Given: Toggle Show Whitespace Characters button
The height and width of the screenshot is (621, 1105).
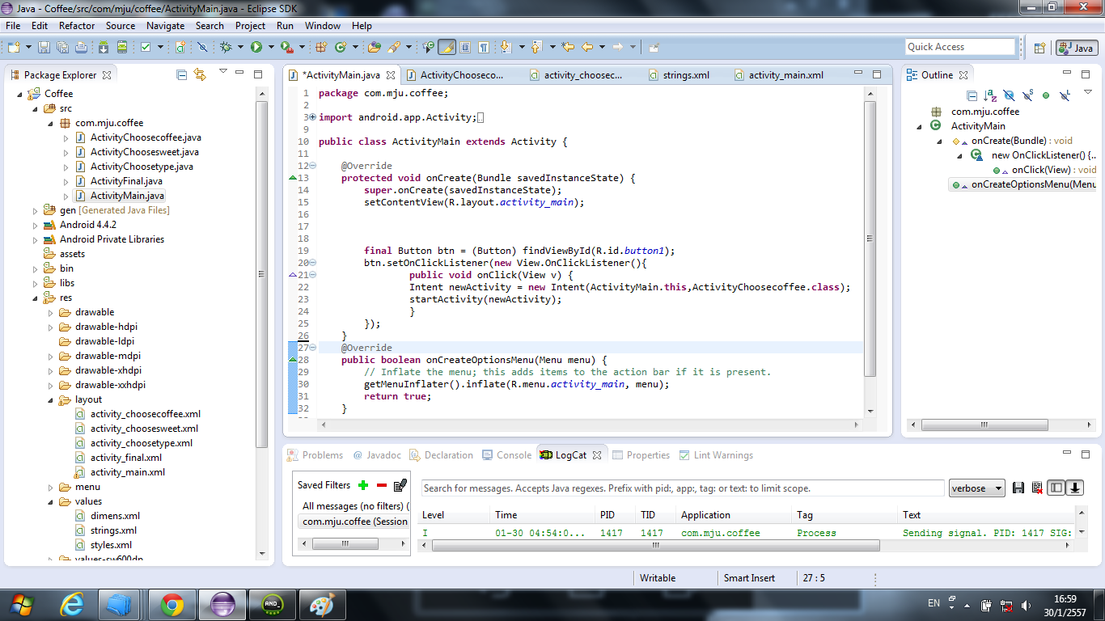Looking at the screenshot, I should (x=484, y=47).
